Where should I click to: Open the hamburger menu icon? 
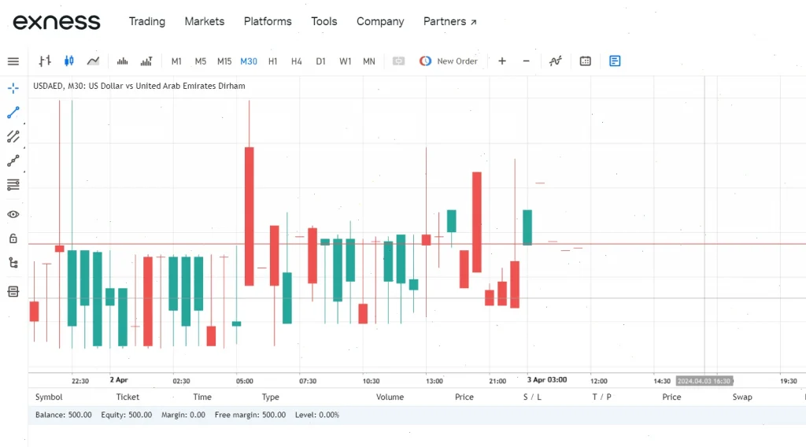[13, 61]
